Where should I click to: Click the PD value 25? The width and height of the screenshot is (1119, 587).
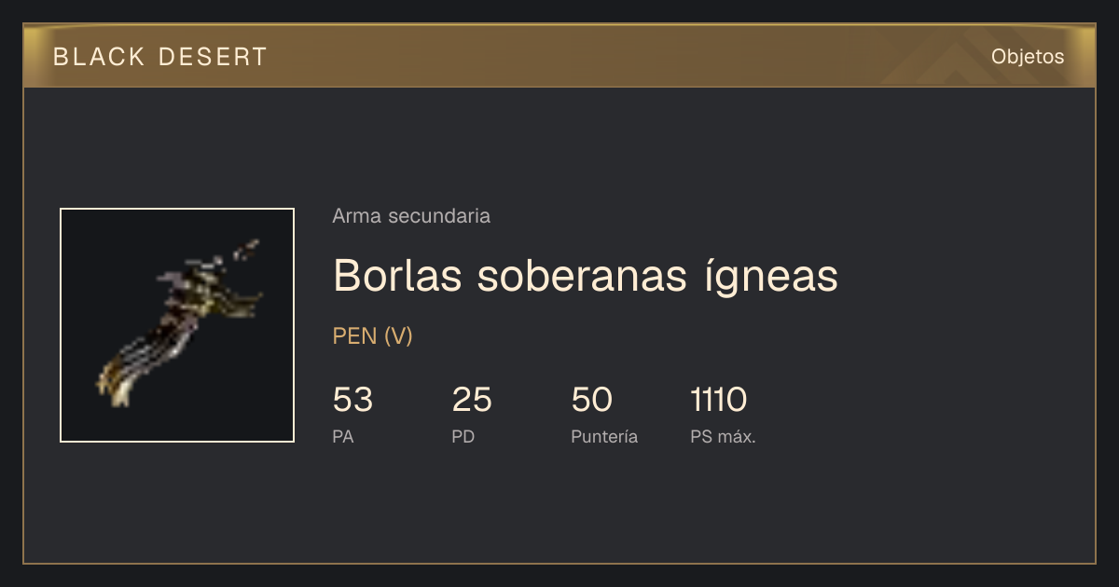(472, 400)
